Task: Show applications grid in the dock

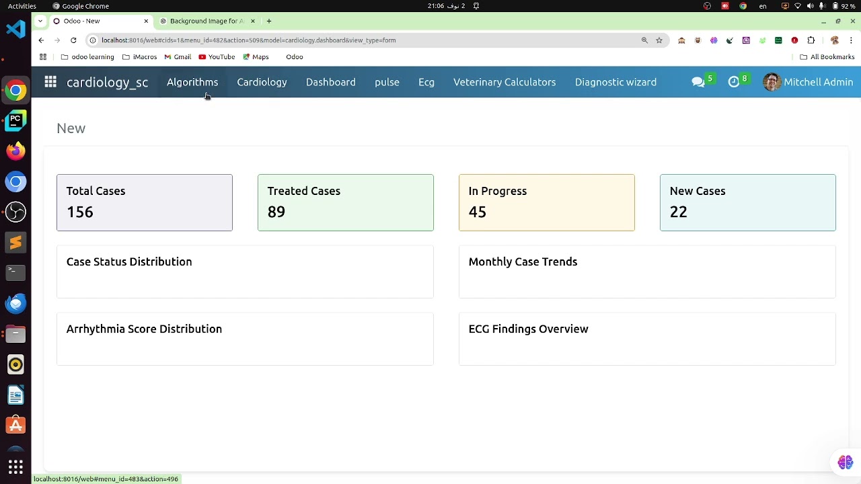Action: click(15, 467)
